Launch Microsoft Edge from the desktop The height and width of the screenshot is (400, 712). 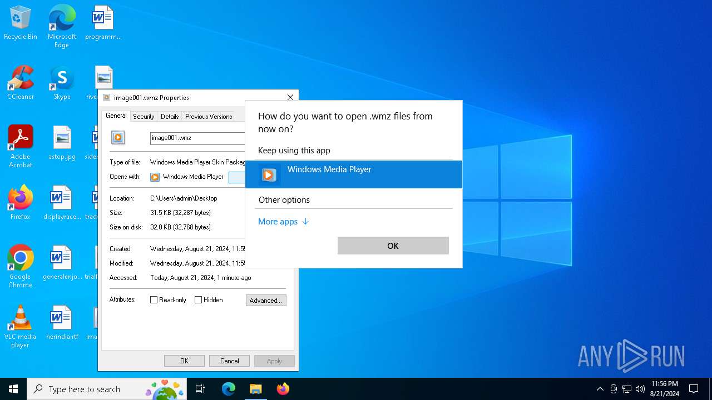(x=62, y=26)
